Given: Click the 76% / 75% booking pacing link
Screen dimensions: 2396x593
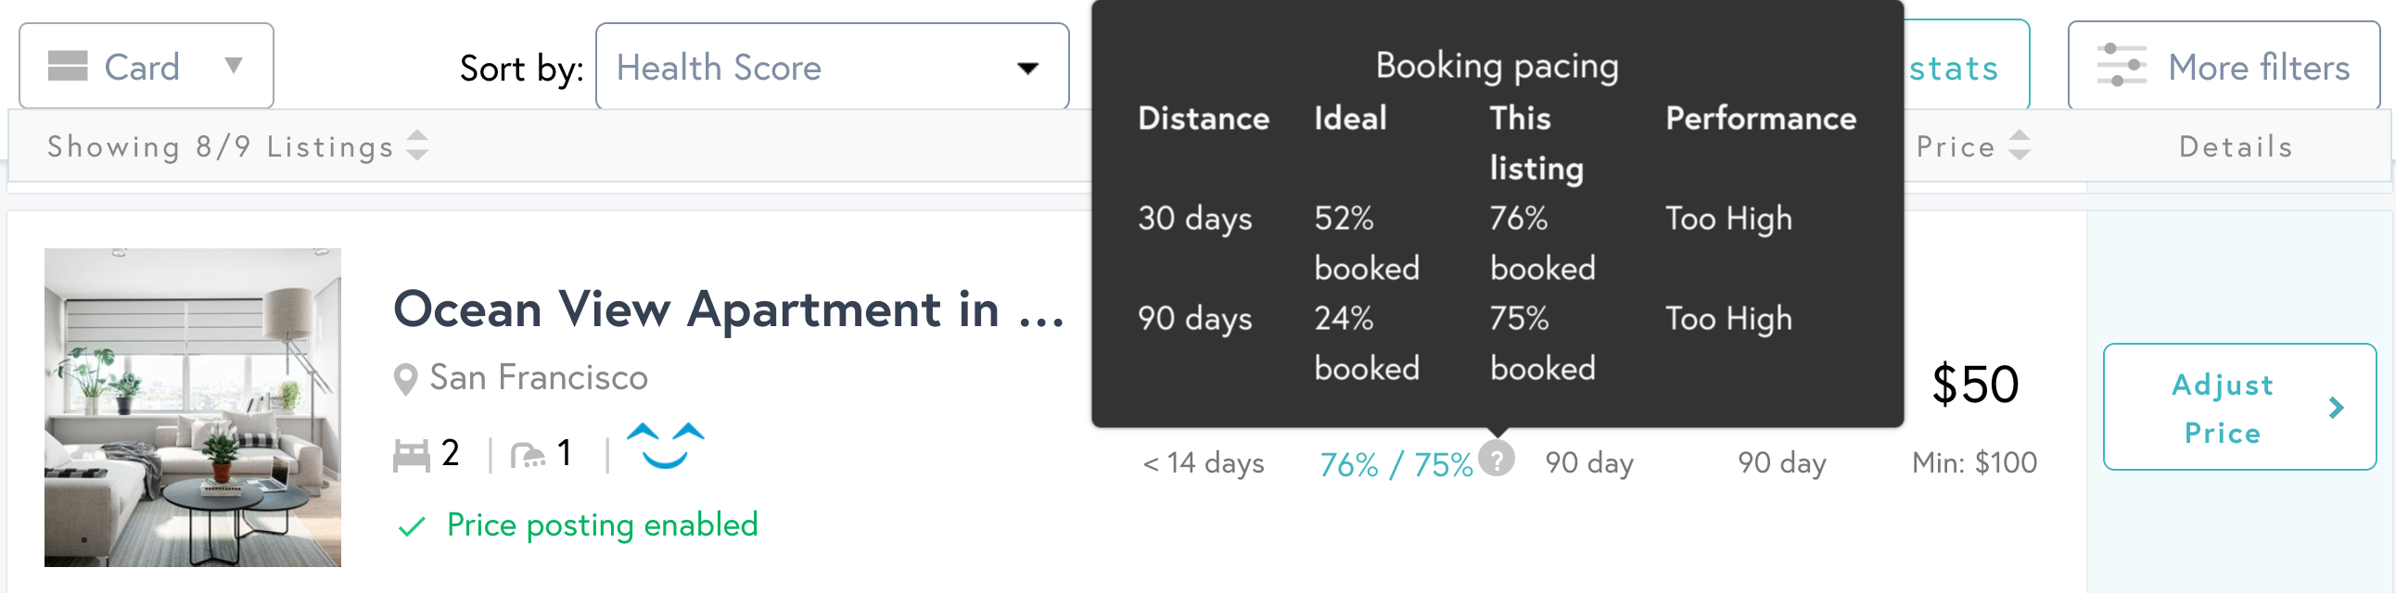Looking at the screenshot, I should (1396, 465).
